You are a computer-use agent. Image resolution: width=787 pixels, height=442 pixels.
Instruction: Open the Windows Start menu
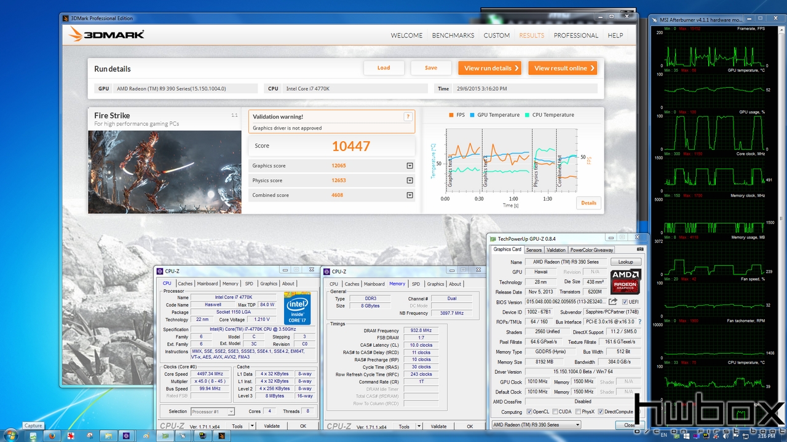coord(12,435)
